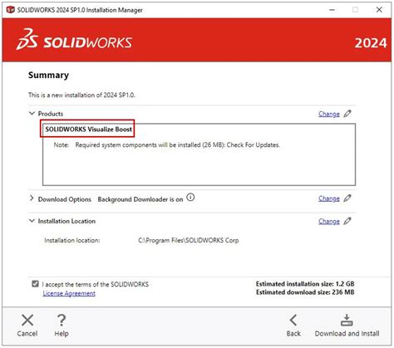Collapse the Products section
Screen dimensions: 394x348
(32, 113)
